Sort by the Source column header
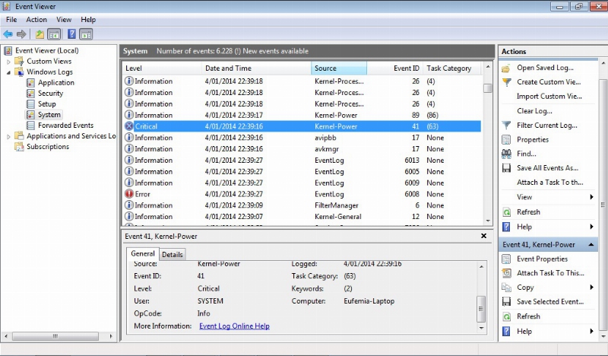Screen dimensions: 608x356 339,68
